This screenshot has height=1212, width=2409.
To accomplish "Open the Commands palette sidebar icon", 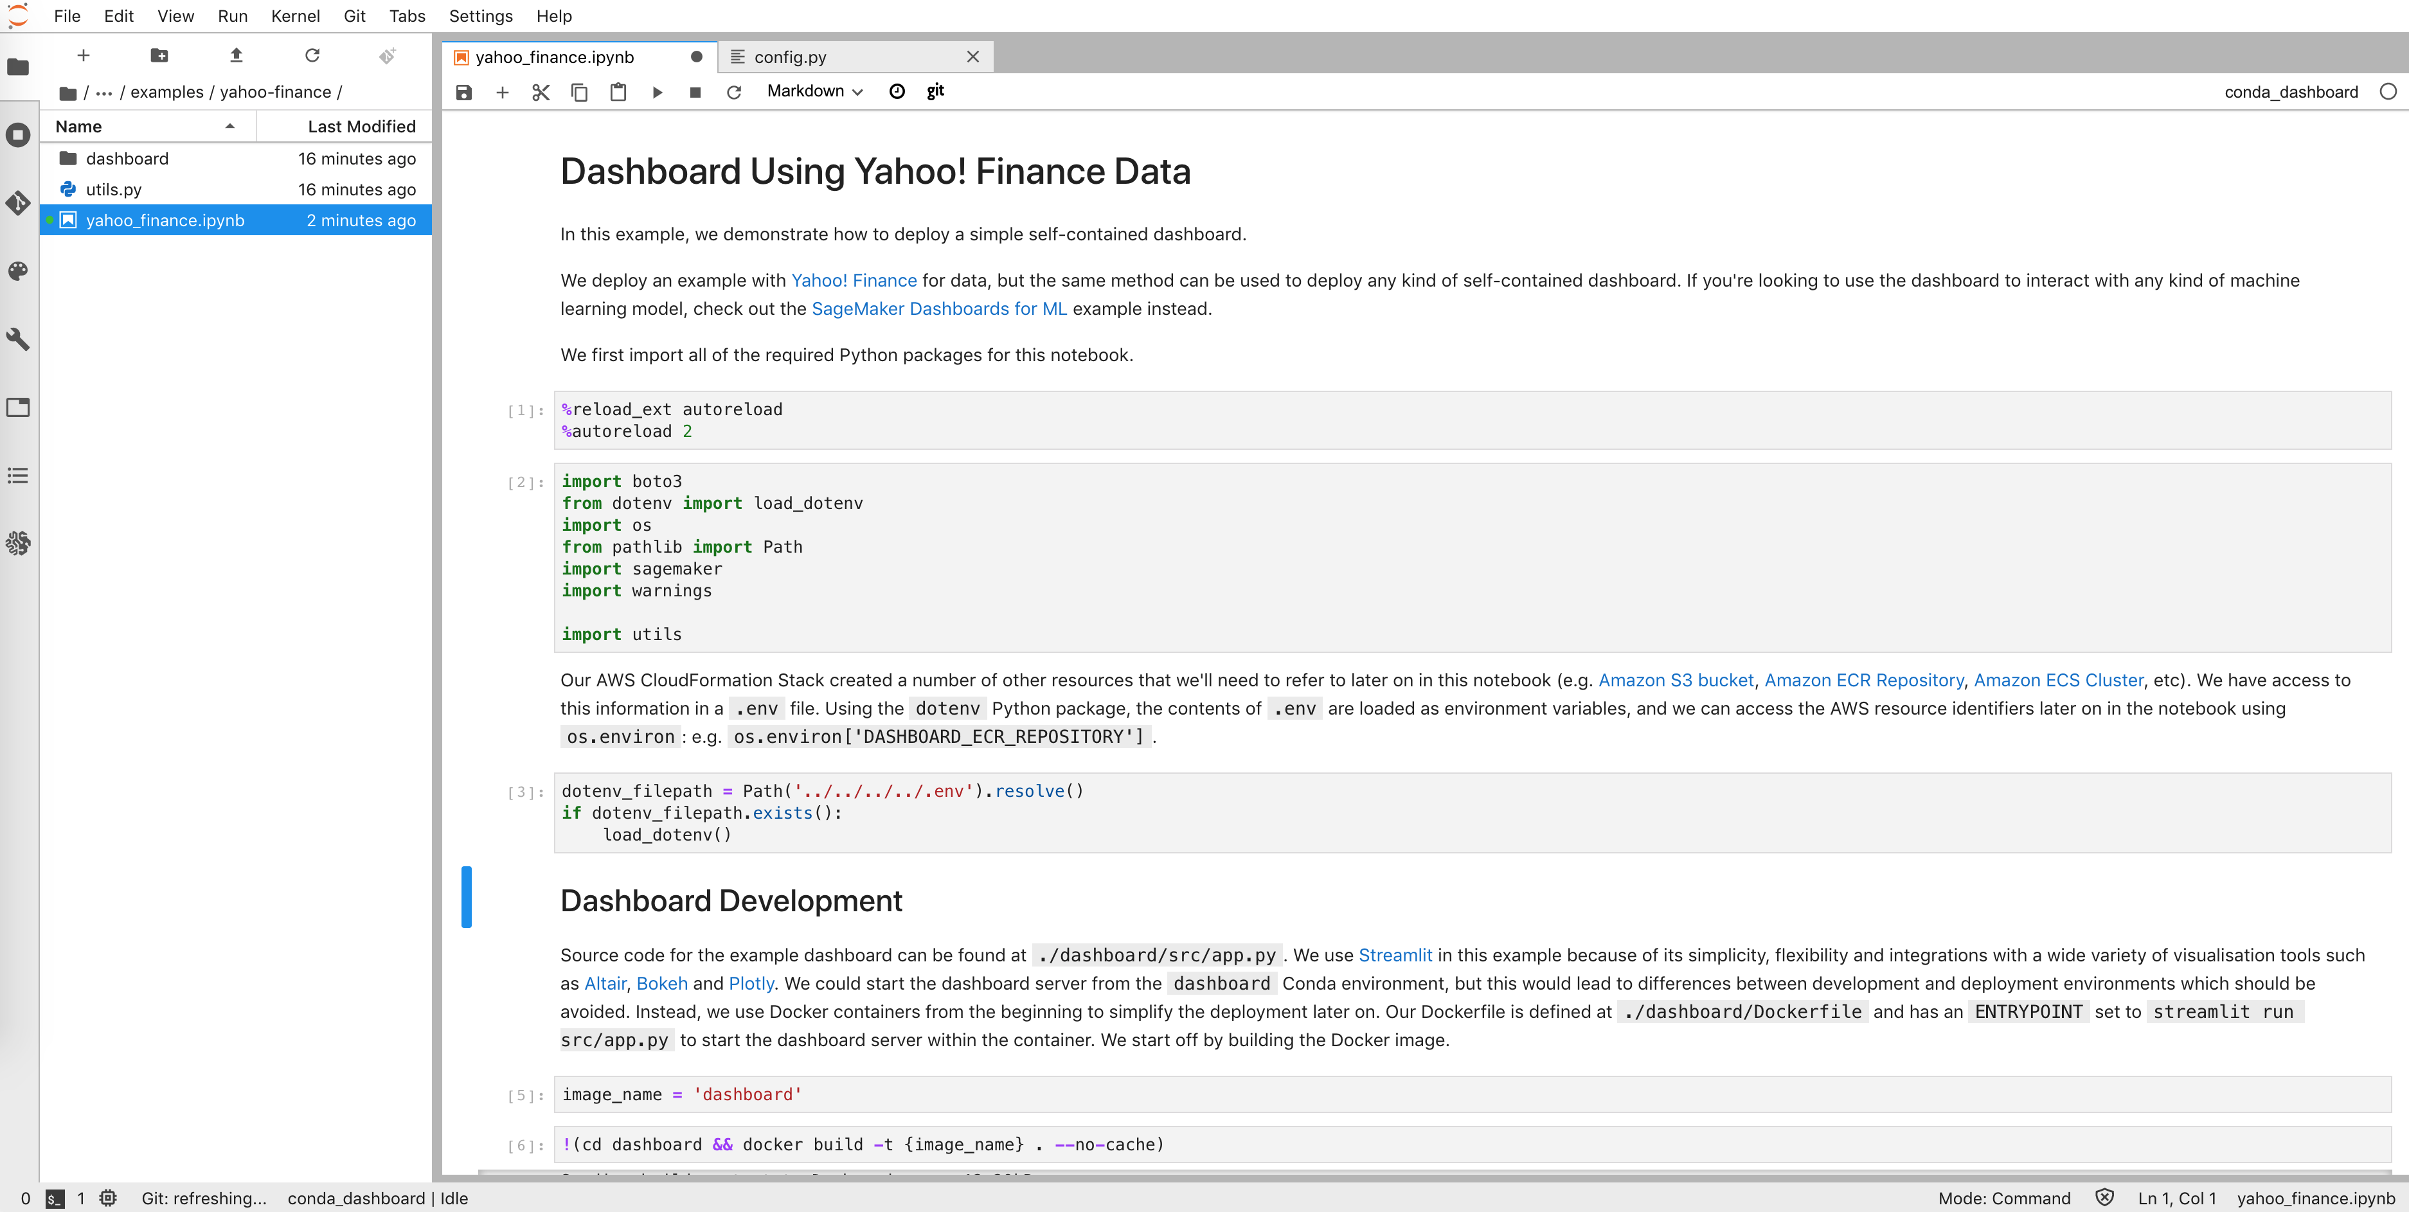I will click(18, 271).
